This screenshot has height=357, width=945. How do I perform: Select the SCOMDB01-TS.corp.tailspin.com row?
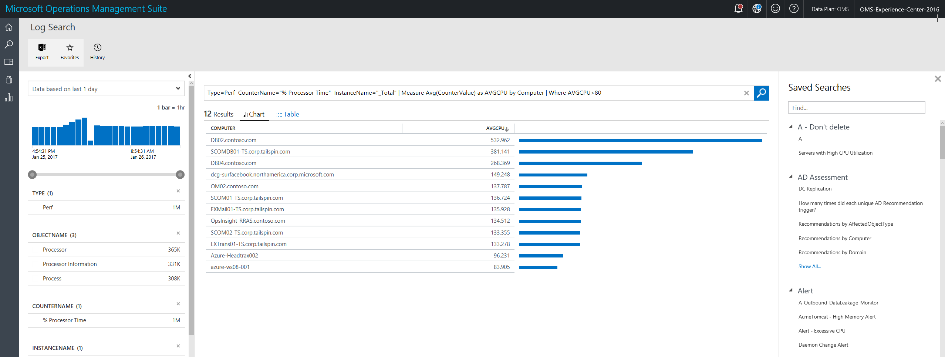coord(360,152)
